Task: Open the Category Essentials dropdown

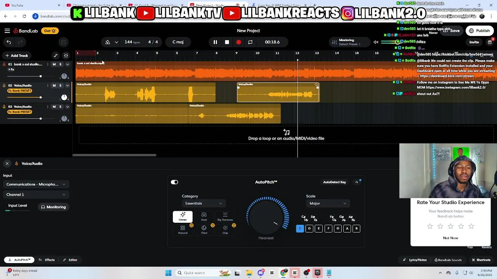Action: point(203,203)
